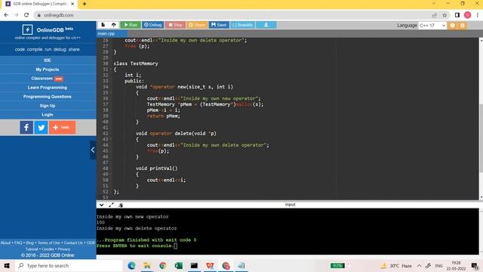This screenshot has height=272, width=483.
Task: Click the 'void printVal()' code line
Action: [x=157, y=168]
